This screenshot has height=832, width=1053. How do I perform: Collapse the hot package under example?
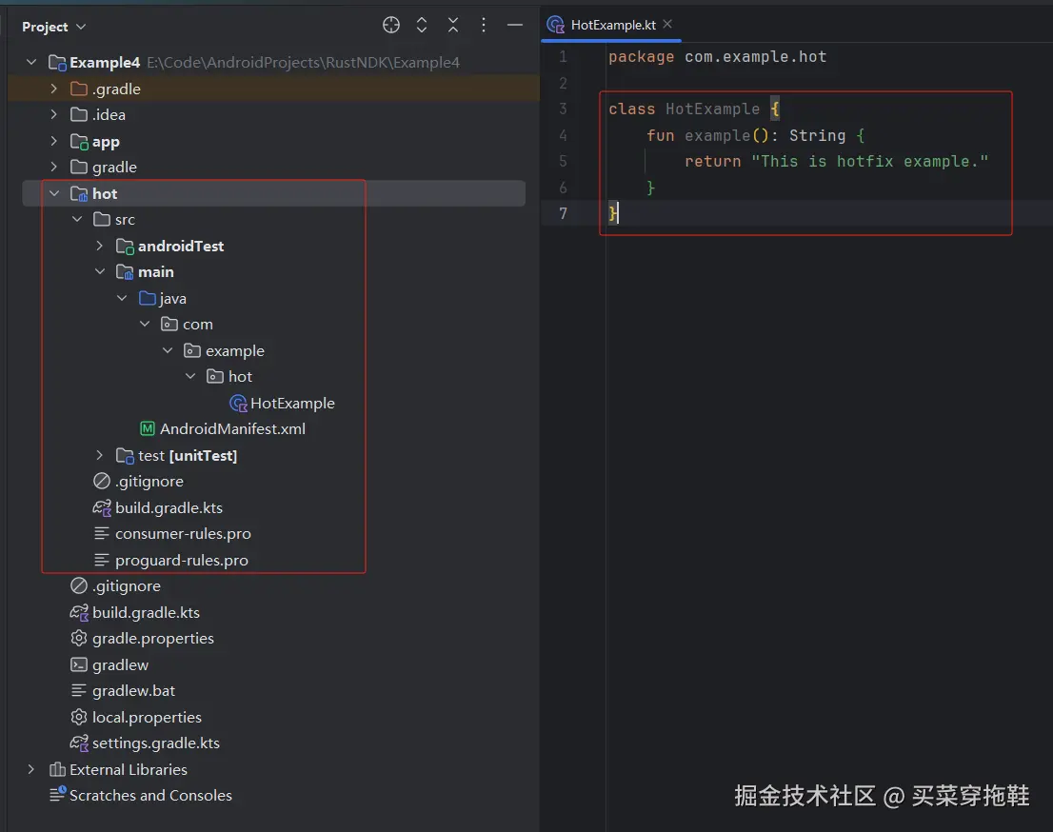pyautogui.click(x=190, y=376)
